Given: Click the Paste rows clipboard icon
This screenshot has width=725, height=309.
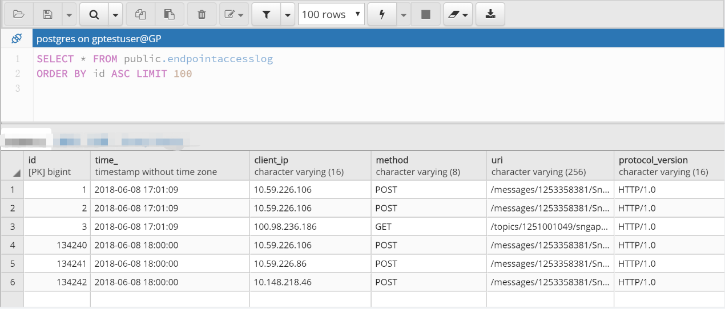Looking at the screenshot, I should pos(170,14).
